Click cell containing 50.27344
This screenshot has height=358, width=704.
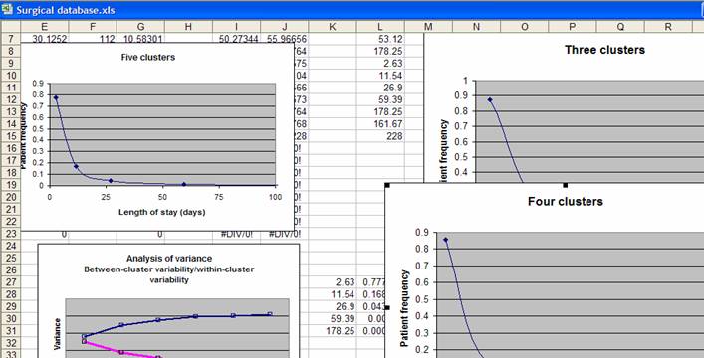[x=237, y=39]
